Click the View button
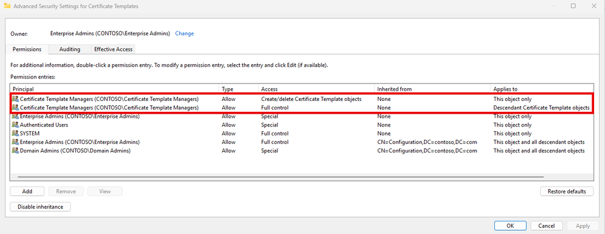This screenshot has height=234, width=605. pyautogui.click(x=105, y=191)
